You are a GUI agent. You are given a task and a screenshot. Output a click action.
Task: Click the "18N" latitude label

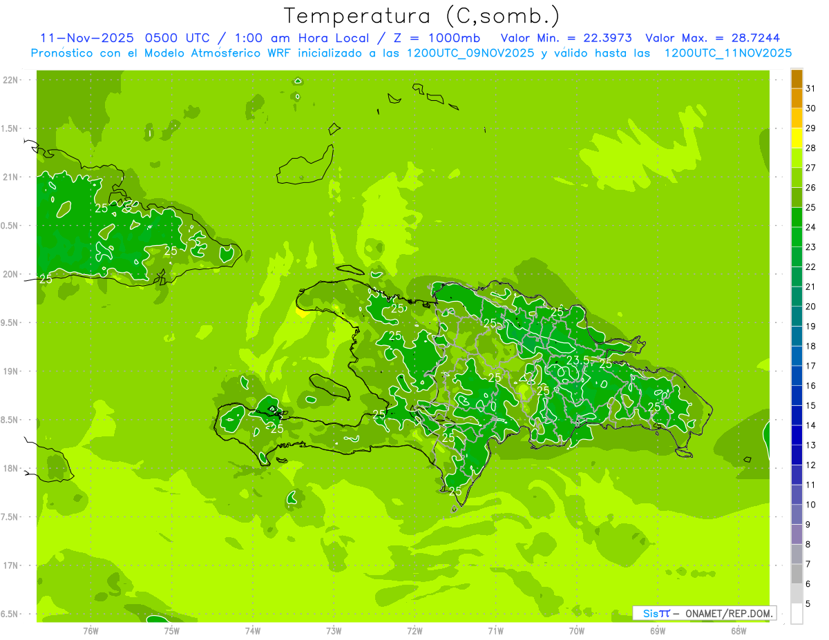click(x=10, y=469)
